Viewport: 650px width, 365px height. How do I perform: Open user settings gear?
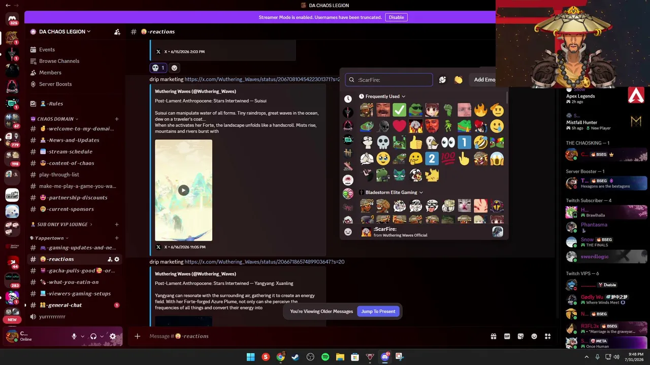[x=113, y=336]
